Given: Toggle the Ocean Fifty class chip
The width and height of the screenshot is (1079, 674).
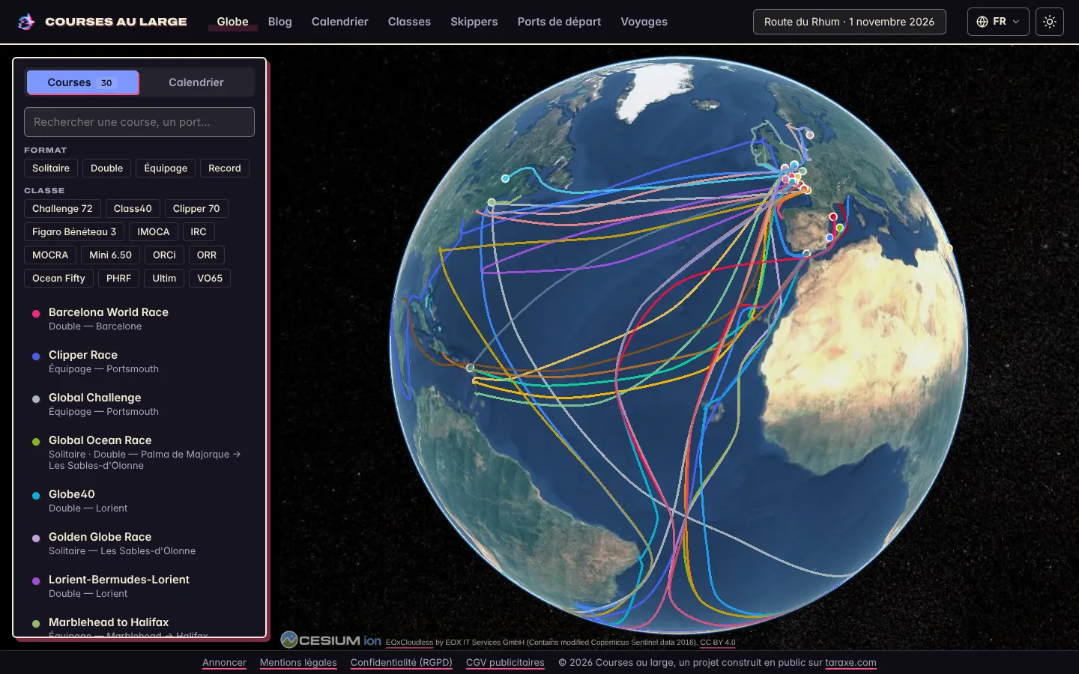Looking at the screenshot, I should coord(58,279).
